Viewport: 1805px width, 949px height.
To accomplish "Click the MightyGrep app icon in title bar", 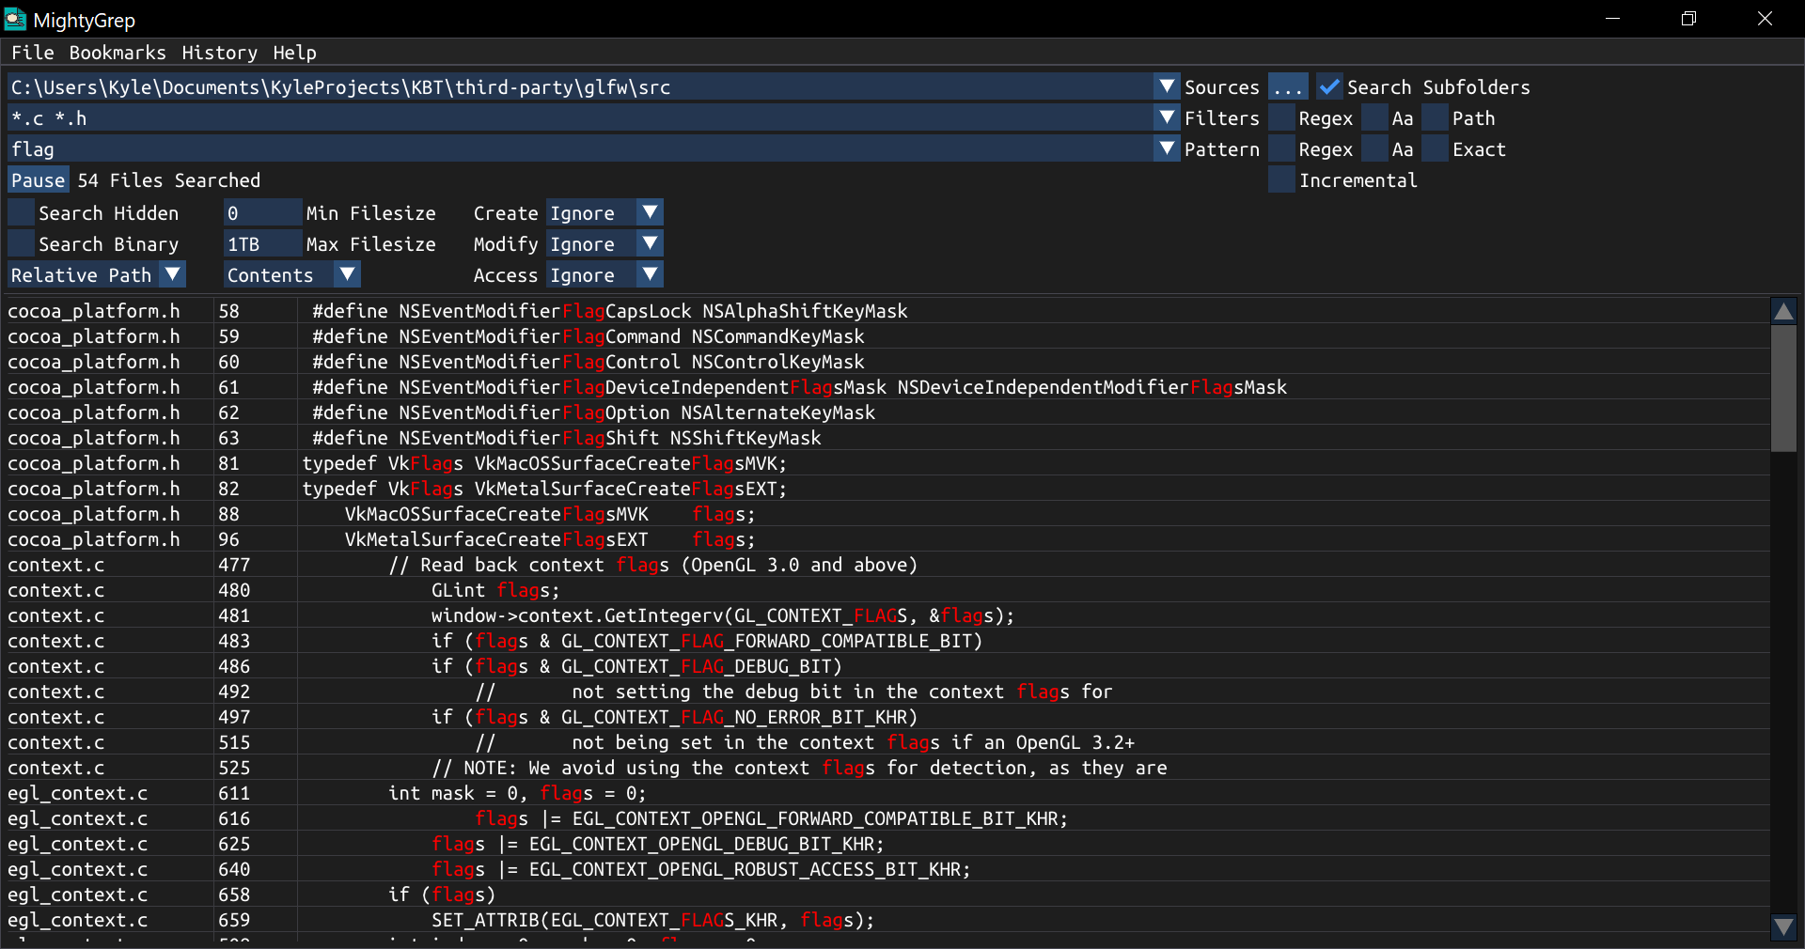I will point(15,19).
